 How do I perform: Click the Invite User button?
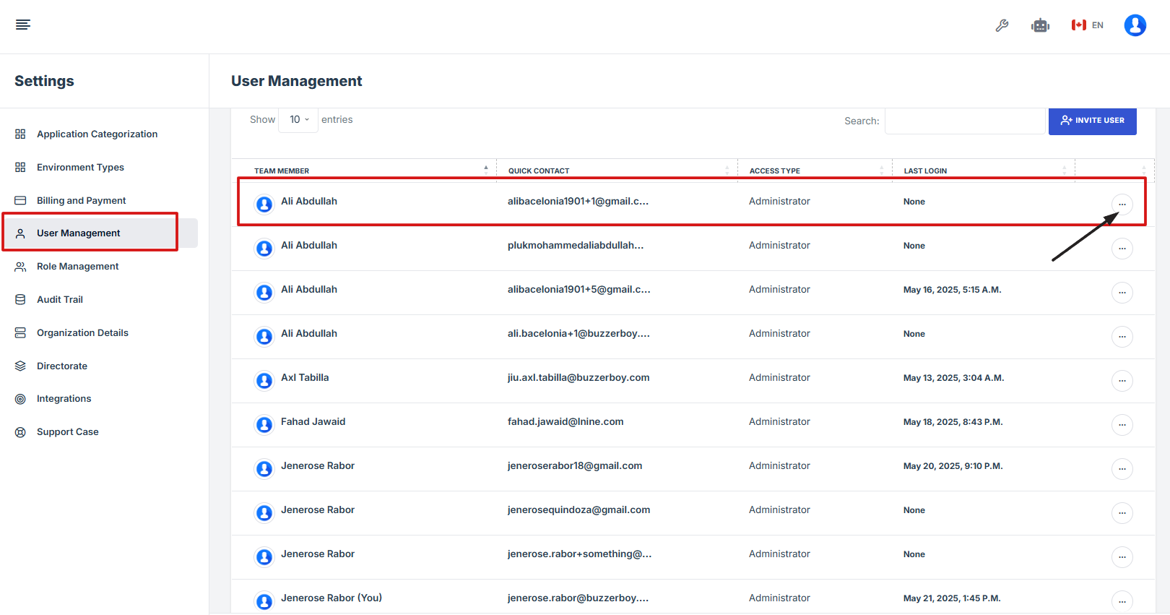click(1092, 121)
